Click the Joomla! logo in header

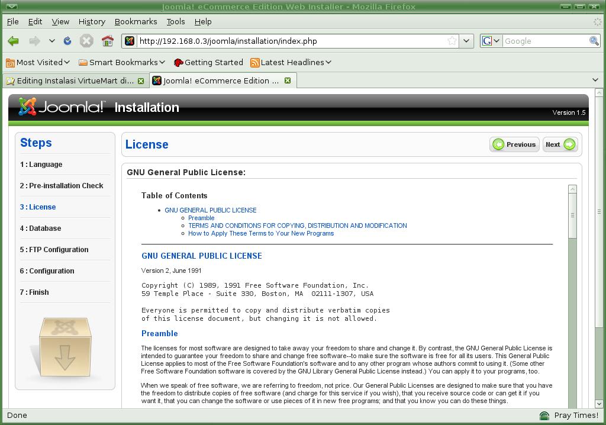pyautogui.click(x=61, y=107)
